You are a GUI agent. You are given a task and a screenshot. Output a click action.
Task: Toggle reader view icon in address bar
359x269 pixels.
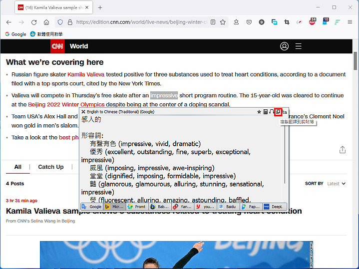point(213,22)
